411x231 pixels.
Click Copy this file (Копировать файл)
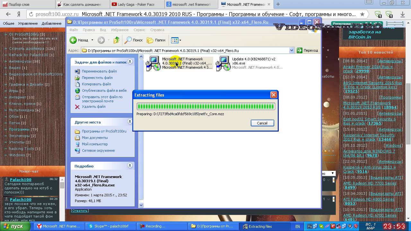click(96, 84)
